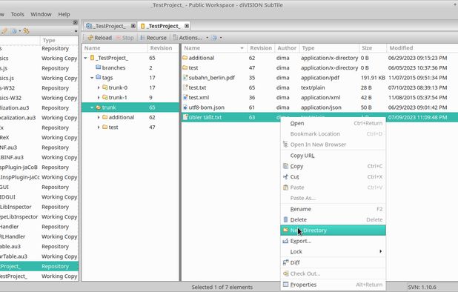Open the Tools menu
This screenshot has height=292, width=458.
17,14
